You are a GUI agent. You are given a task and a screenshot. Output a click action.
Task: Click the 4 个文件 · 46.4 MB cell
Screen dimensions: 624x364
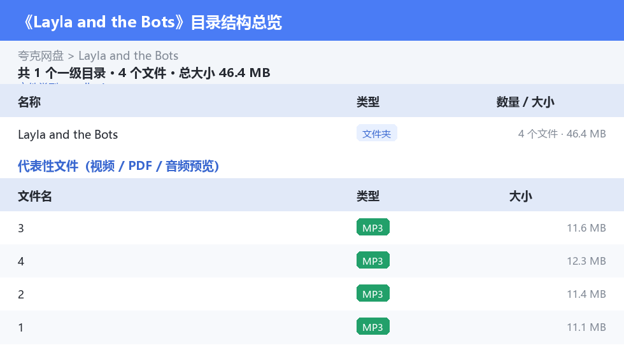click(562, 134)
